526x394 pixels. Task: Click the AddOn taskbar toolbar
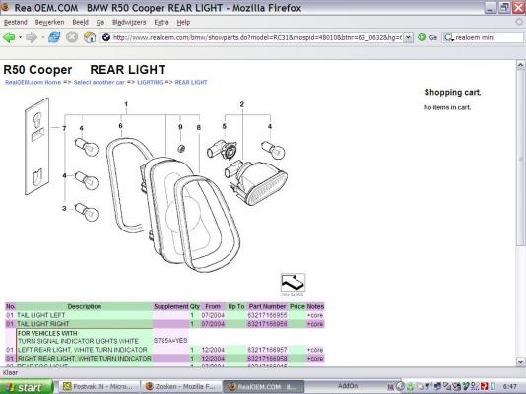pyautogui.click(x=348, y=386)
